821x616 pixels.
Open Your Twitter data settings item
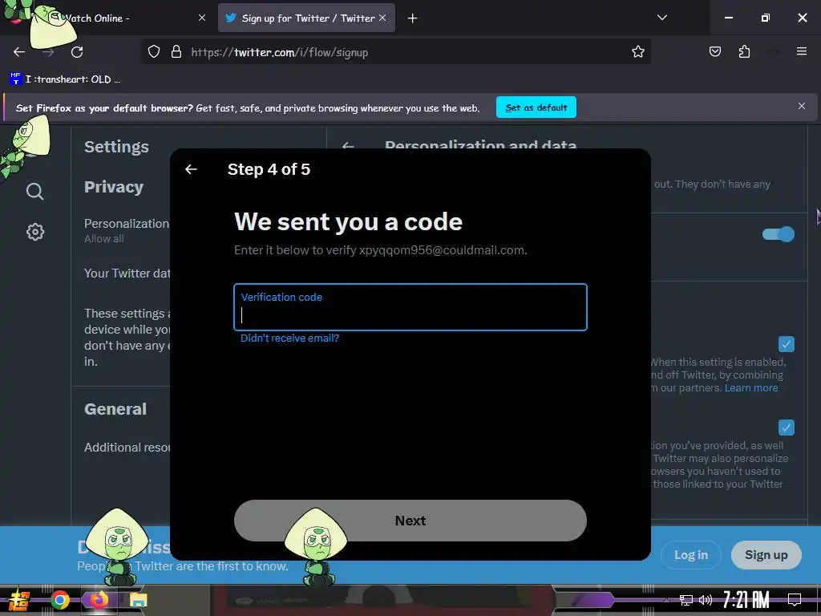click(127, 274)
